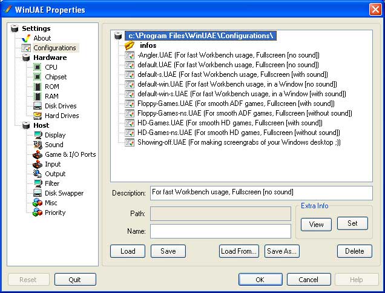Select HD-Games-ns.UAE configuration row
The image size is (385, 293).
click(x=239, y=133)
